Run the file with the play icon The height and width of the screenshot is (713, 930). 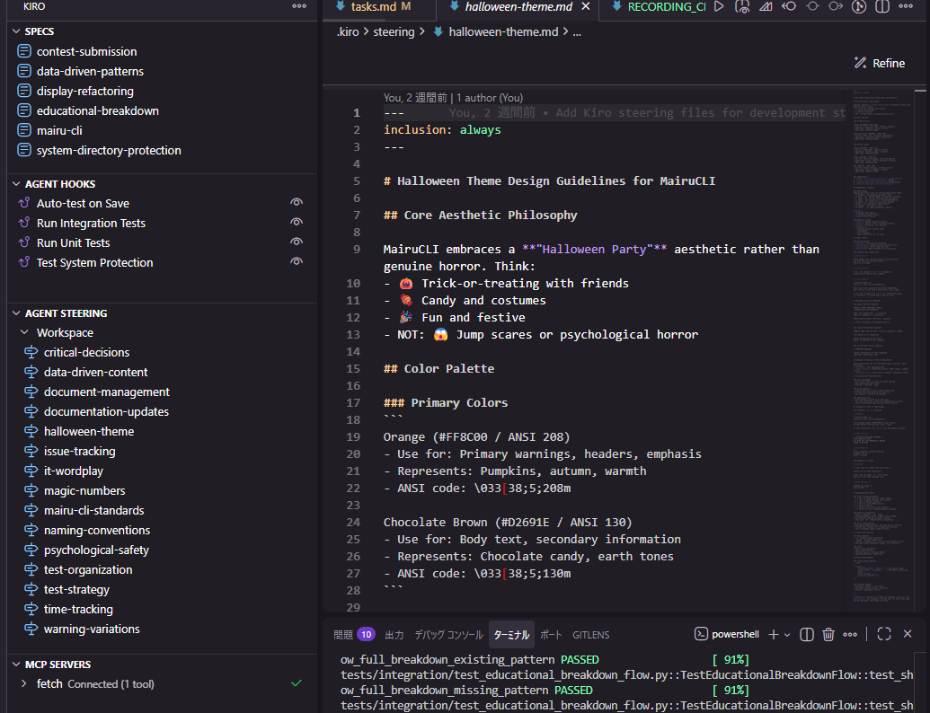click(719, 6)
